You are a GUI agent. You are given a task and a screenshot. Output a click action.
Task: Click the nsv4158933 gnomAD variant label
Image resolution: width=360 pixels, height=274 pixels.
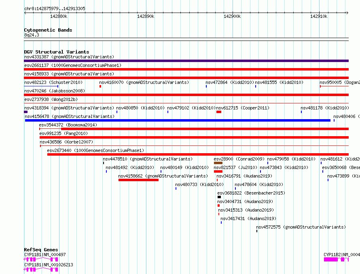(69, 74)
